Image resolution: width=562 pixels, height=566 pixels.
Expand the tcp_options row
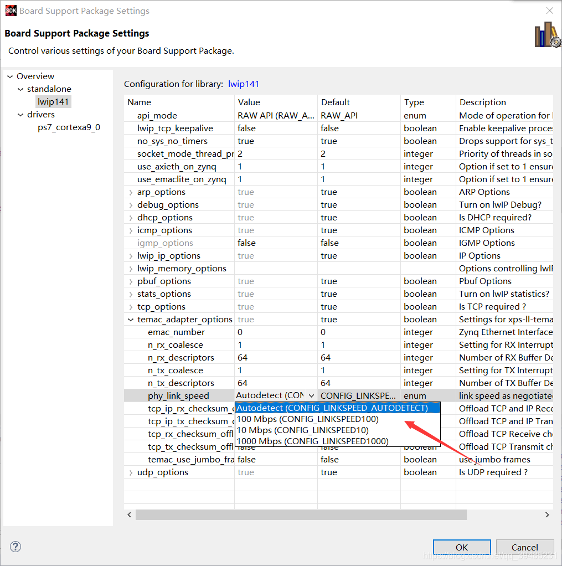point(131,307)
